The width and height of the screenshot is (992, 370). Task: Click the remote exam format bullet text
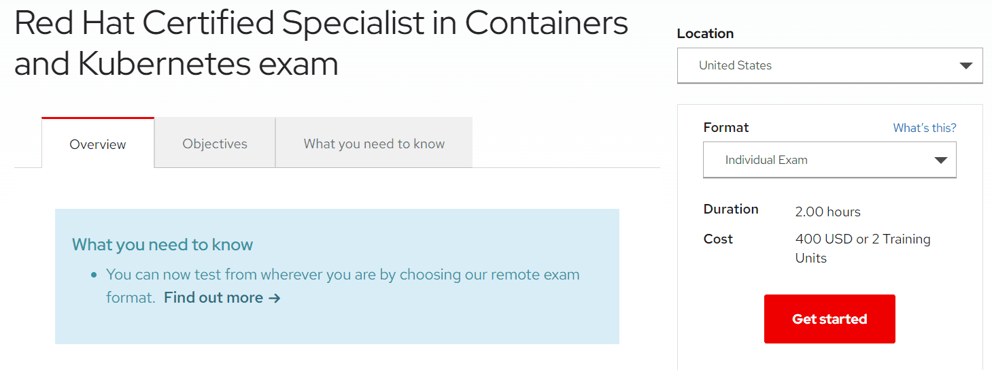(343, 275)
